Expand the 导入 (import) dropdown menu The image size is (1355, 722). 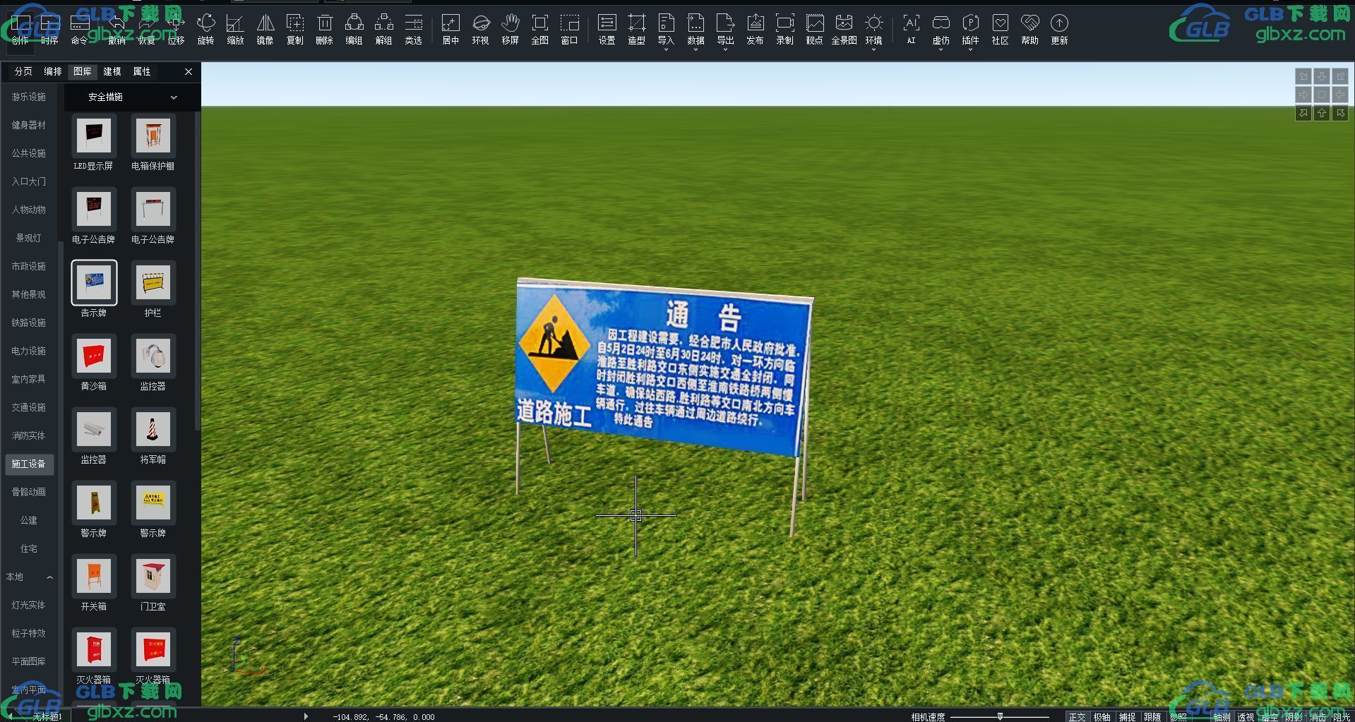pyautogui.click(x=666, y=49)
